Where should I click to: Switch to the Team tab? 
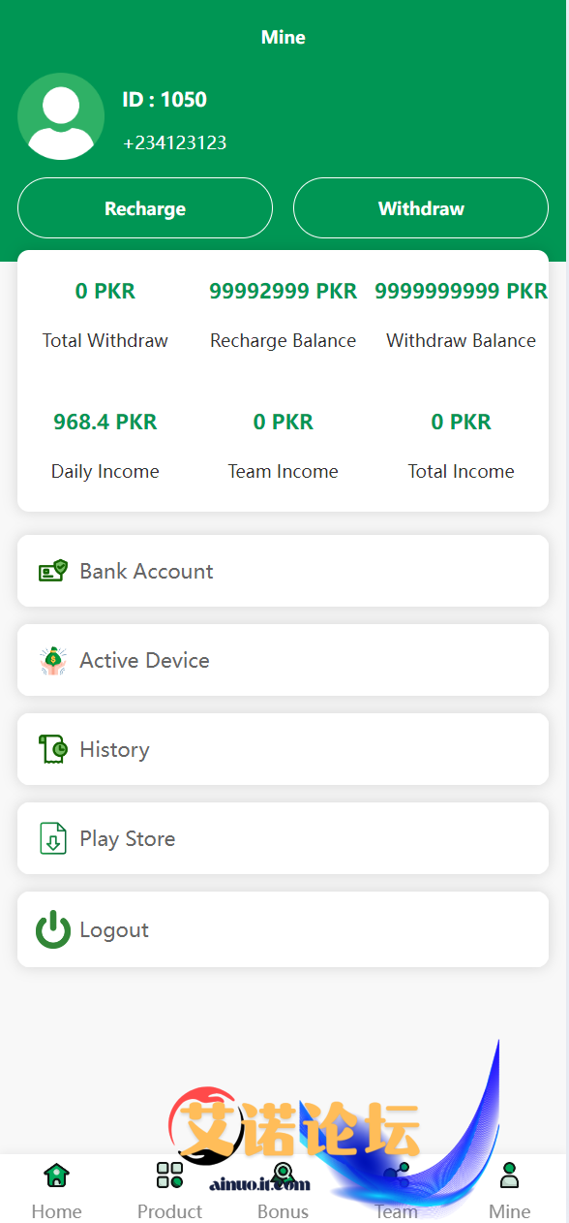tap(396, 1190)
